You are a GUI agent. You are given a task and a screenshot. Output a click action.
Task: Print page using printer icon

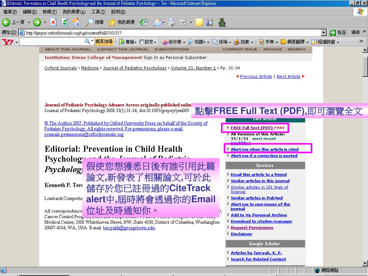pyautogui.click(x=171, y=22)
